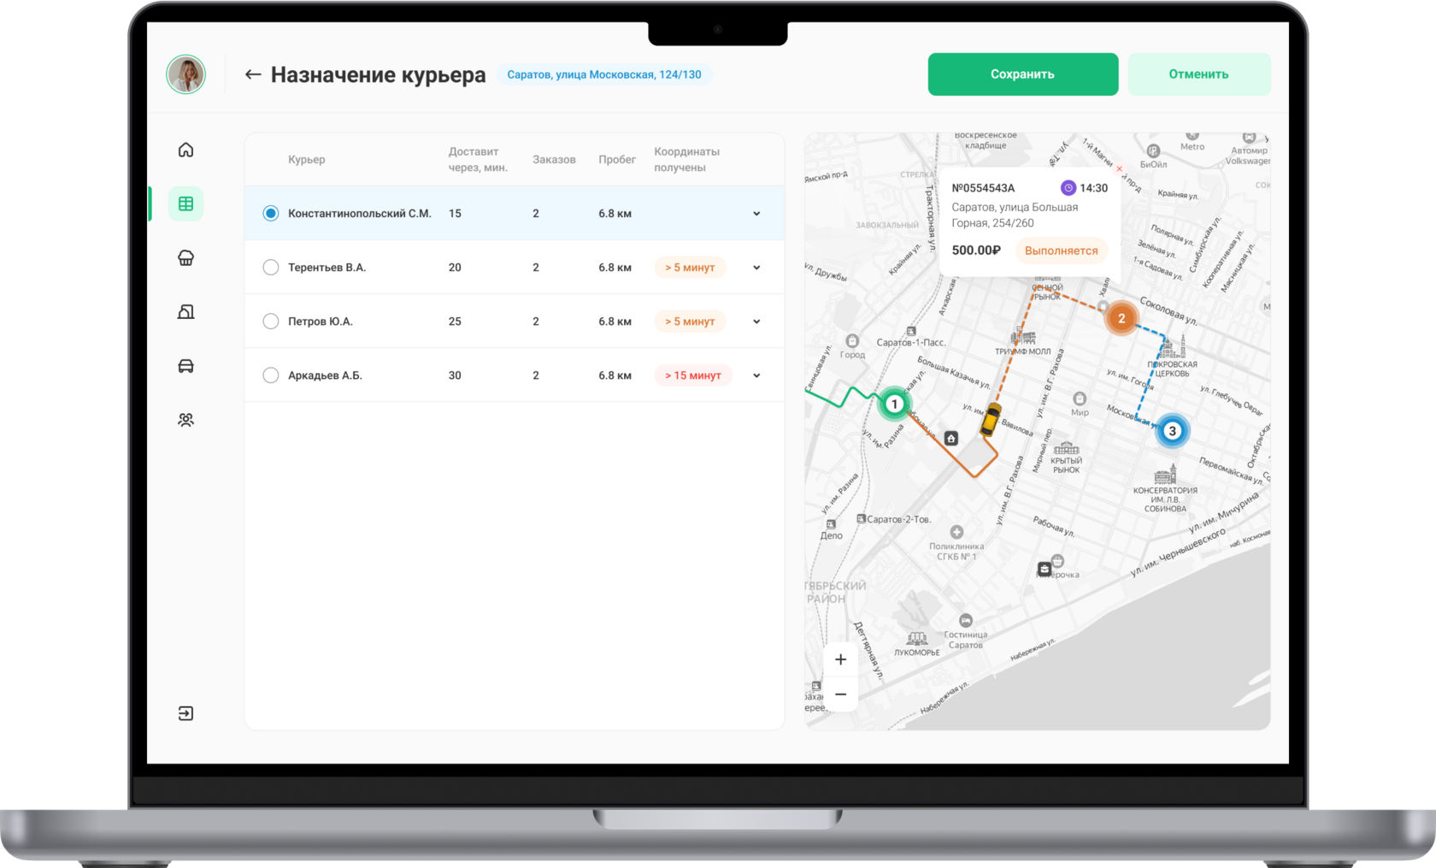Click the Лукоморье landmark icon
1436x868 pixels.
coord(917,638)
